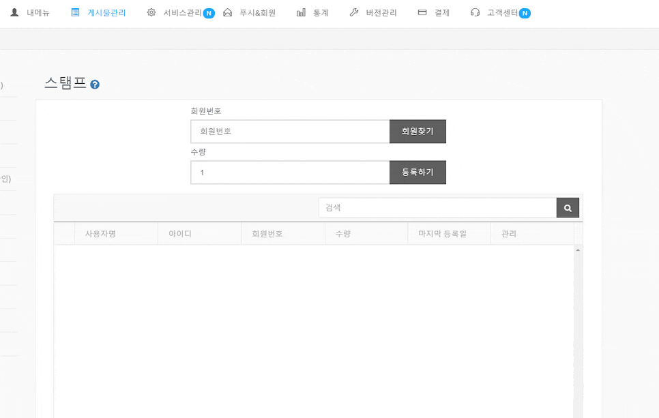This screenshot has width=659, height=418.
Task: Click into the 수량 quantity field
Action: pos(290,173)
